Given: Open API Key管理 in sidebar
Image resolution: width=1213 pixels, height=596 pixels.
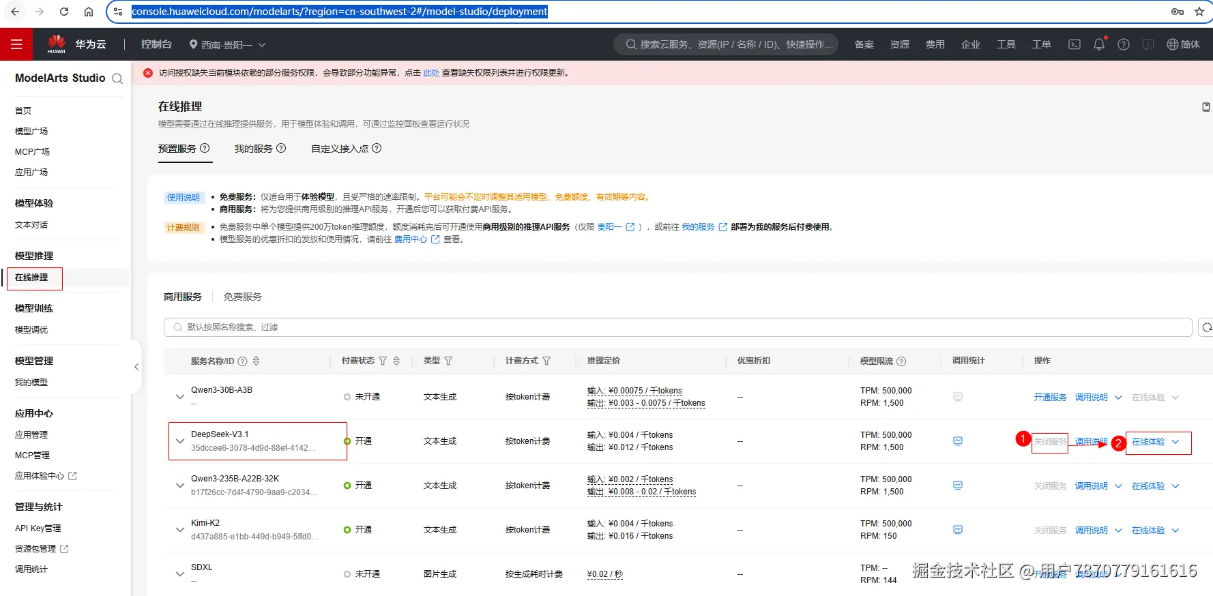Looking at the screenshot, I should [38, 528].
